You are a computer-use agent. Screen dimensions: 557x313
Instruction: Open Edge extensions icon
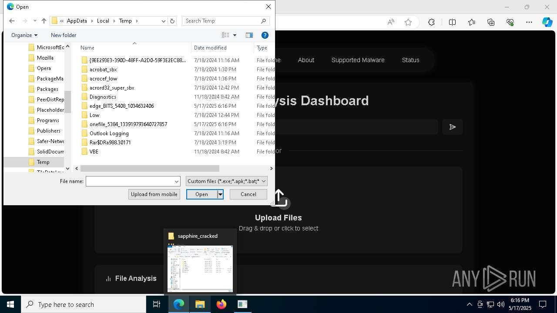tap(431, 22)
